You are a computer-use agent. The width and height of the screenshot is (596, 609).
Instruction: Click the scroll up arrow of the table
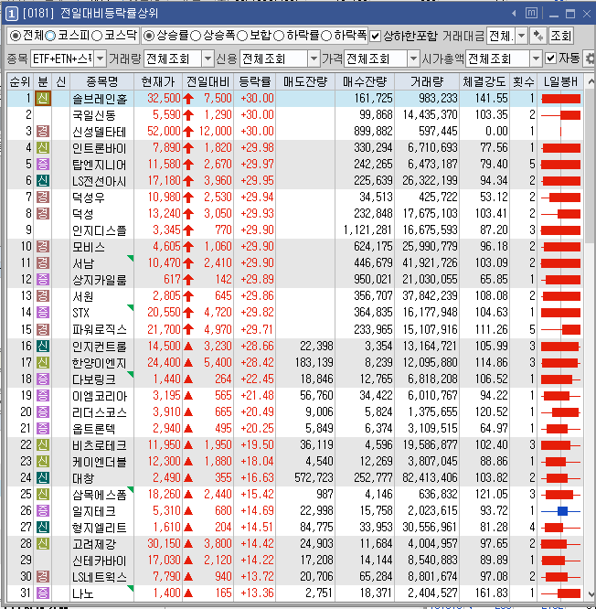pos(591,81)
